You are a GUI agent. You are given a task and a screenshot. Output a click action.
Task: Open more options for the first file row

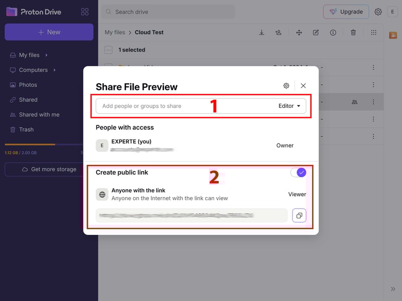[373, 67]
